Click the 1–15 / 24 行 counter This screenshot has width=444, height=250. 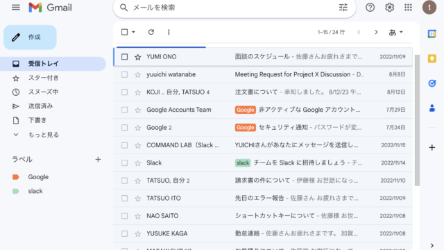(x=331, y=33)
